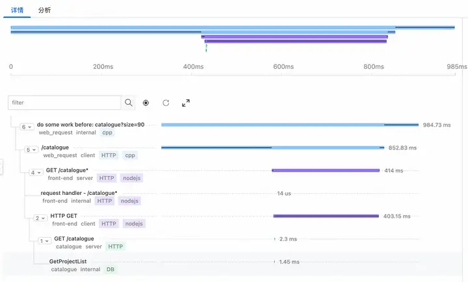468x282 pixels.
Task: Click the filter input field
Action: (x=65, y=103)
